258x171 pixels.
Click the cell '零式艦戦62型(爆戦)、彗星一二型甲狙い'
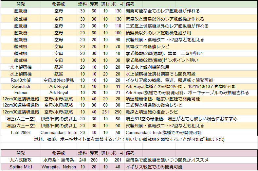(x=164, y=54)
